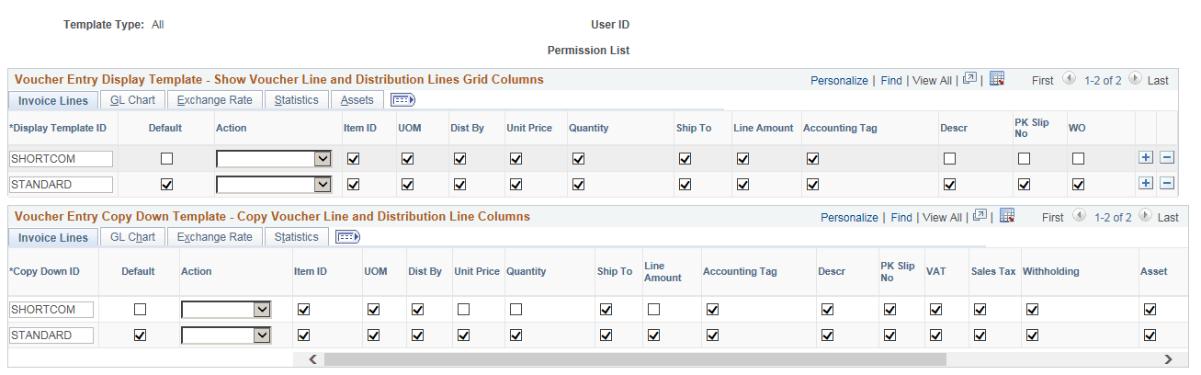The image size is (1201, 375).
Task: Click the Copy Down horizontal scrollbar thumb
Action: click(x=634, y=358)
